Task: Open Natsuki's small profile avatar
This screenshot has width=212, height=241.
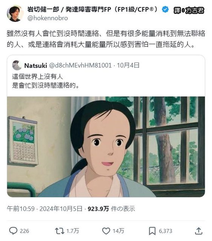Action: coord(17,65)
